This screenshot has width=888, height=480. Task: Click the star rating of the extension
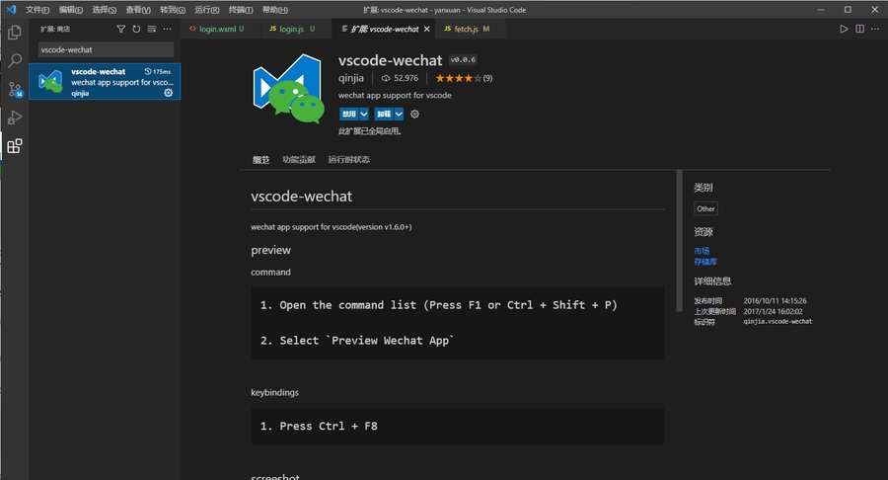pyautogui.click(x=458, y=78)
